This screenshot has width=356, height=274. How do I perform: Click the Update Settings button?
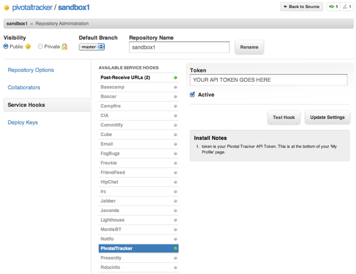pyautogui.click(x=327, y=117)
